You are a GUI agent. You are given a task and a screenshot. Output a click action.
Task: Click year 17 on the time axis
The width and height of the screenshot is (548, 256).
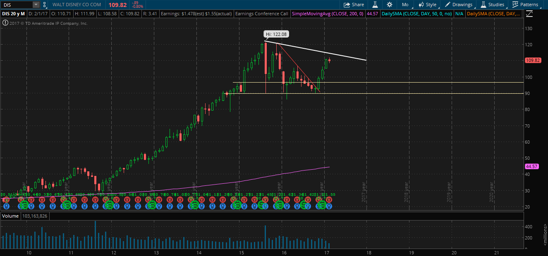tap(326, 252)
